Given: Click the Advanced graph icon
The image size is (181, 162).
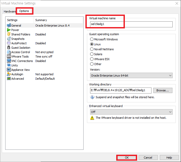Looking at the screenshot, I should [x=9, y=78].
